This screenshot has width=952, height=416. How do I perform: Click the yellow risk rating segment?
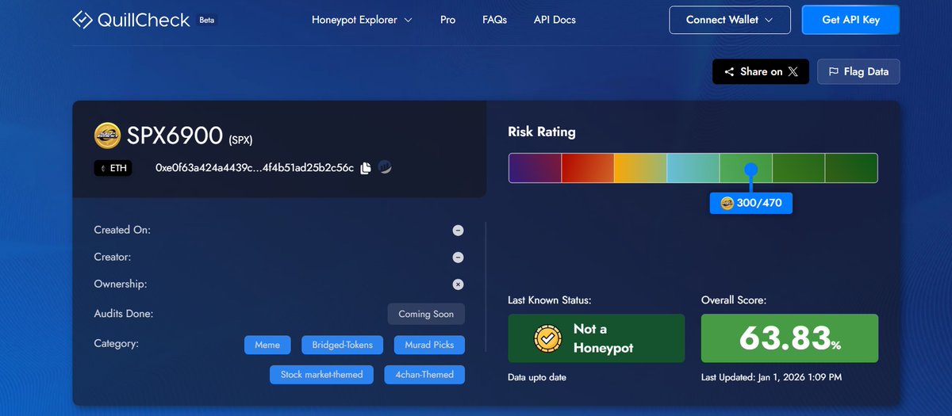tap(640, 168)
